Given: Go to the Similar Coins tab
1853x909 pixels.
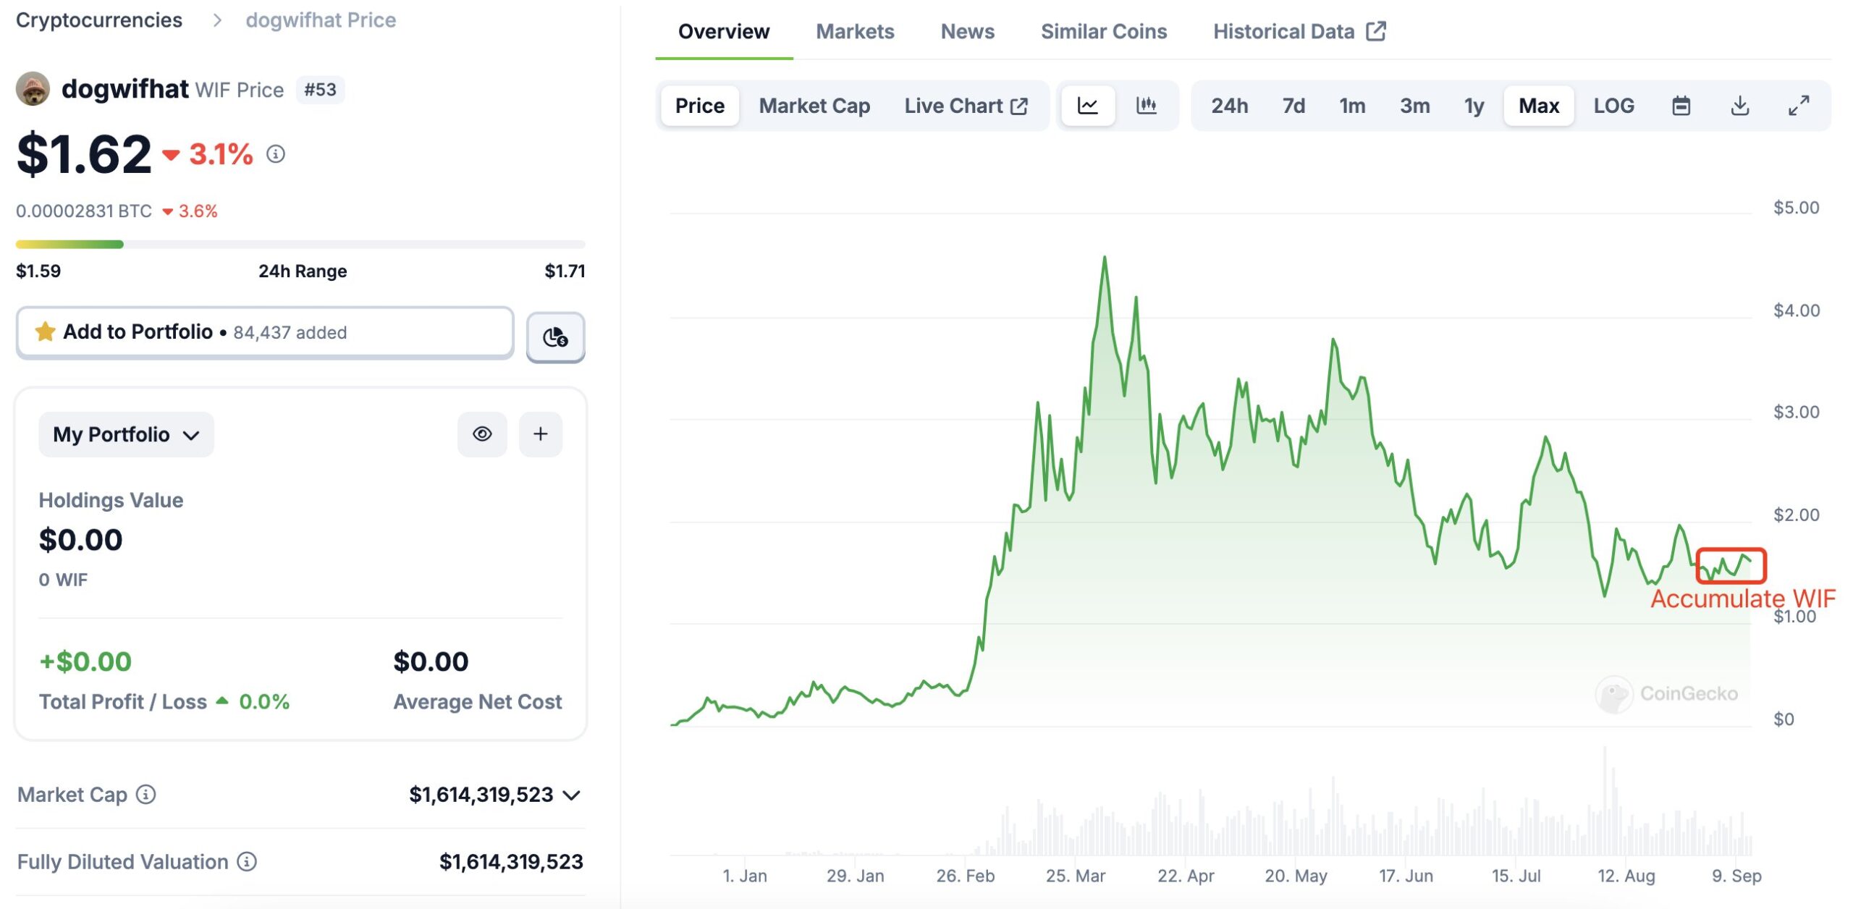Looking at the screenshot, I should (x=1104, y=31).
